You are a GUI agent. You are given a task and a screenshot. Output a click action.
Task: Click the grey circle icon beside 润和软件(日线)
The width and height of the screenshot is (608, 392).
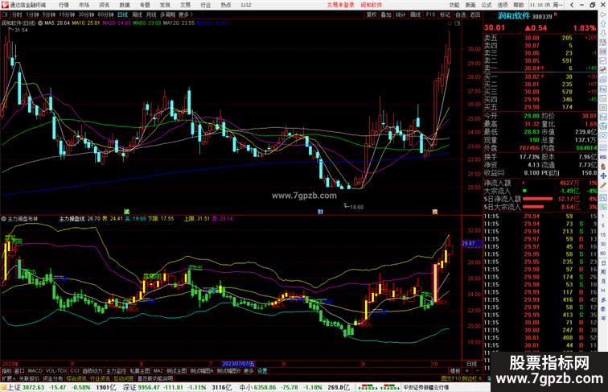(40, 23)
